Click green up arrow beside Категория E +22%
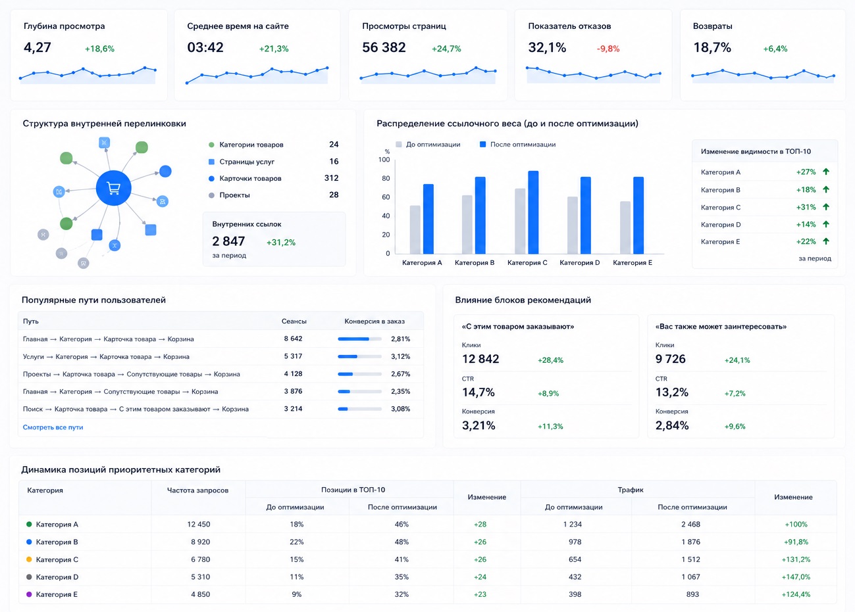 (826, 241)
